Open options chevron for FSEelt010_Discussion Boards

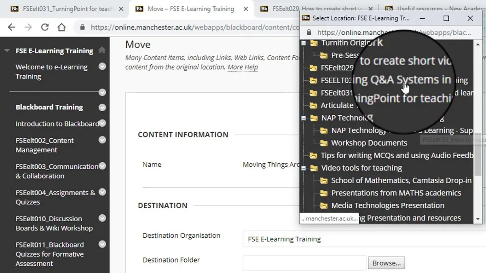[x=102, y=218]
